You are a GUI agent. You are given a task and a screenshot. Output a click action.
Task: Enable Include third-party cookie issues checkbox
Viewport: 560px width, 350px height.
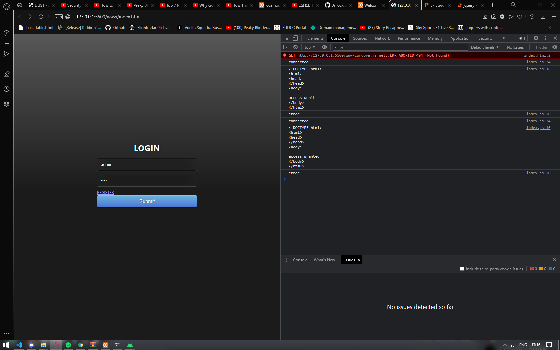(462, 269)
